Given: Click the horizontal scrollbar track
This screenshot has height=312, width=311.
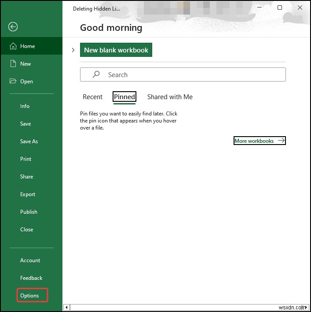Looking at the screenshot, I should coord(186,307).
